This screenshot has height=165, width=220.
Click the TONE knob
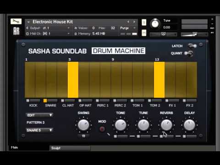(121, 125)
